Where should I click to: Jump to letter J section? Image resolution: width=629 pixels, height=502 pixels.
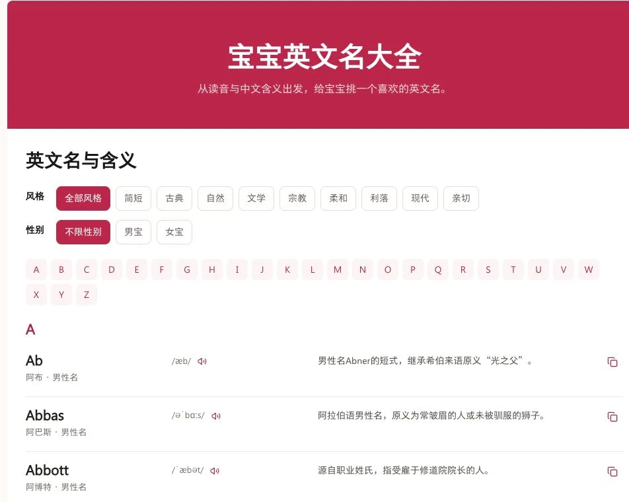tap(262, 269)
